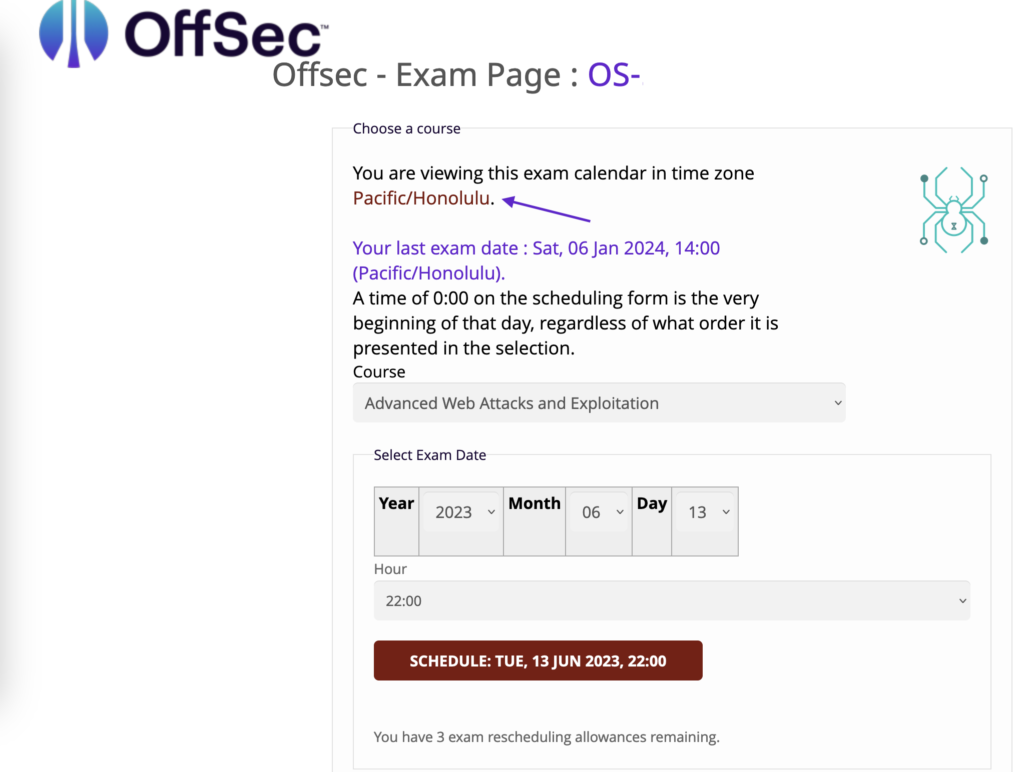
Task: Open the Course selection dropdown
Action: 599,403
